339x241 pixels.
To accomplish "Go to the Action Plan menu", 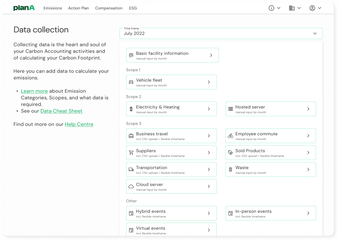I will 79,8.
